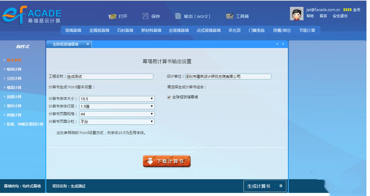Open the 金属板幕墙 menu
Viewport: 370px width, 196px height.
[x=99, y=30]
